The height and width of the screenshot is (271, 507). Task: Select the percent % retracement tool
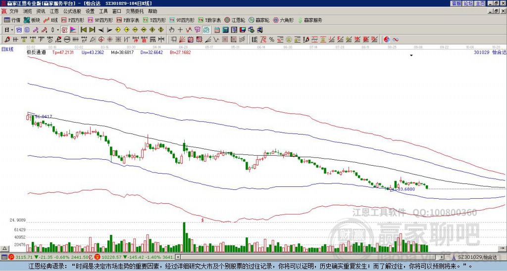272,40
